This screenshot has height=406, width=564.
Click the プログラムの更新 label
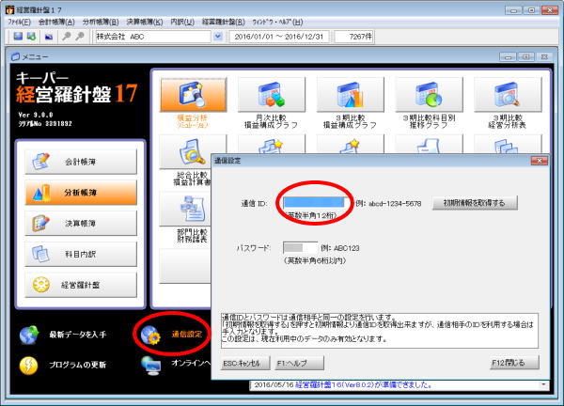(x=78, y=365)
